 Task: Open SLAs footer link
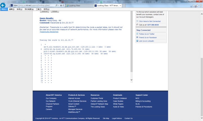138,104
